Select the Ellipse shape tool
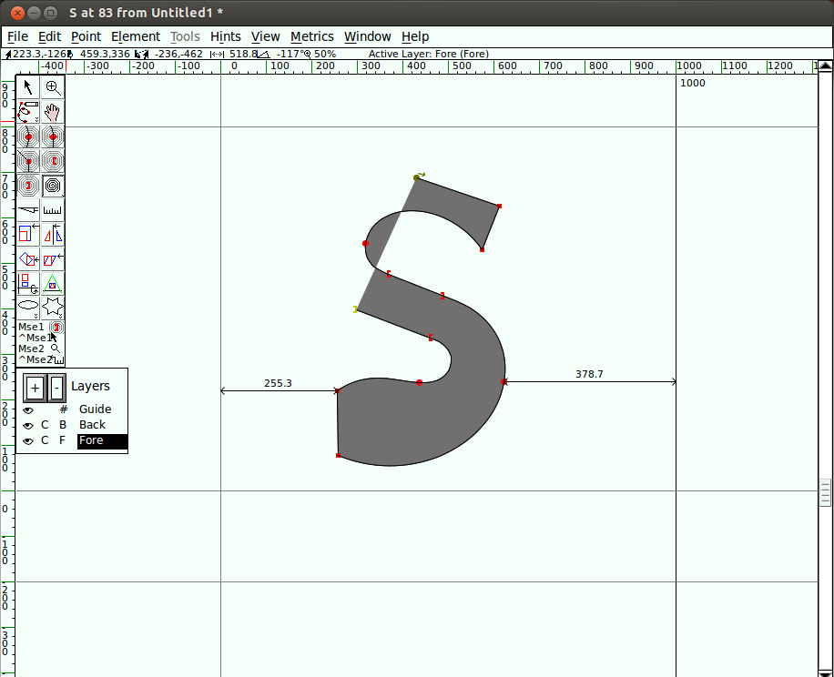 tap(28, 308)
